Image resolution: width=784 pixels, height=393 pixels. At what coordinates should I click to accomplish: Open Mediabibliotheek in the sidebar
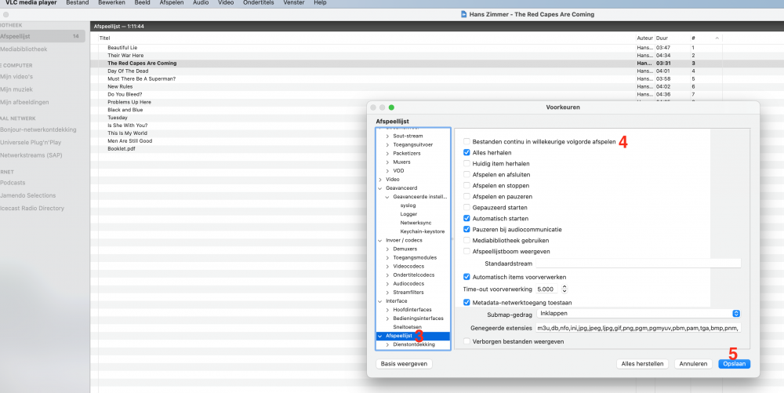23,49
